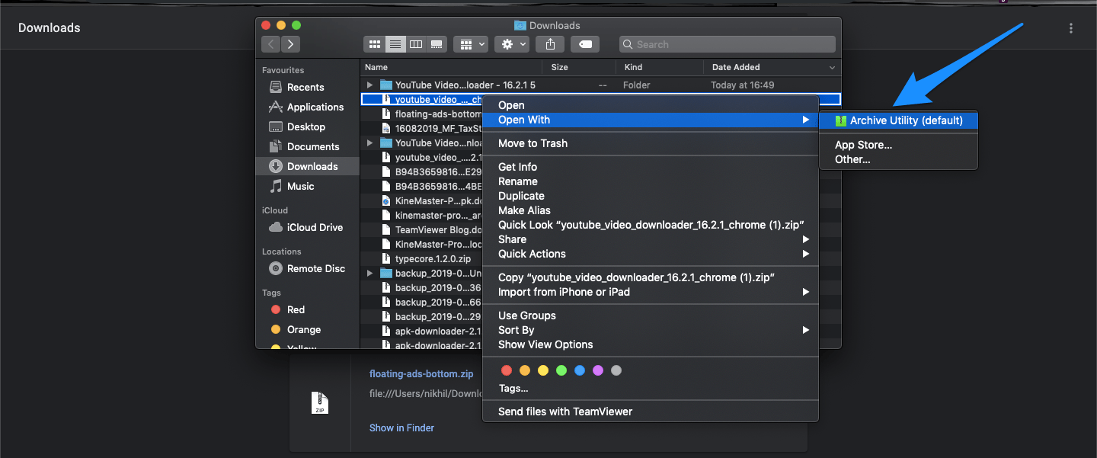Toggle list view in the toolbar
The height and width of the screenshot is (458, 1097).
coord(395,44)
